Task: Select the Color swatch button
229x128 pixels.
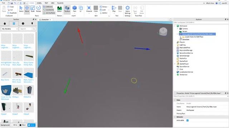Action: [x=96, y=9]
